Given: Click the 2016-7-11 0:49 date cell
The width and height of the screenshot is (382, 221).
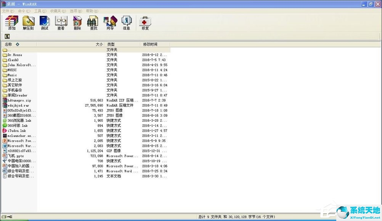Looking at the screenshot, I should coord(154,105).
